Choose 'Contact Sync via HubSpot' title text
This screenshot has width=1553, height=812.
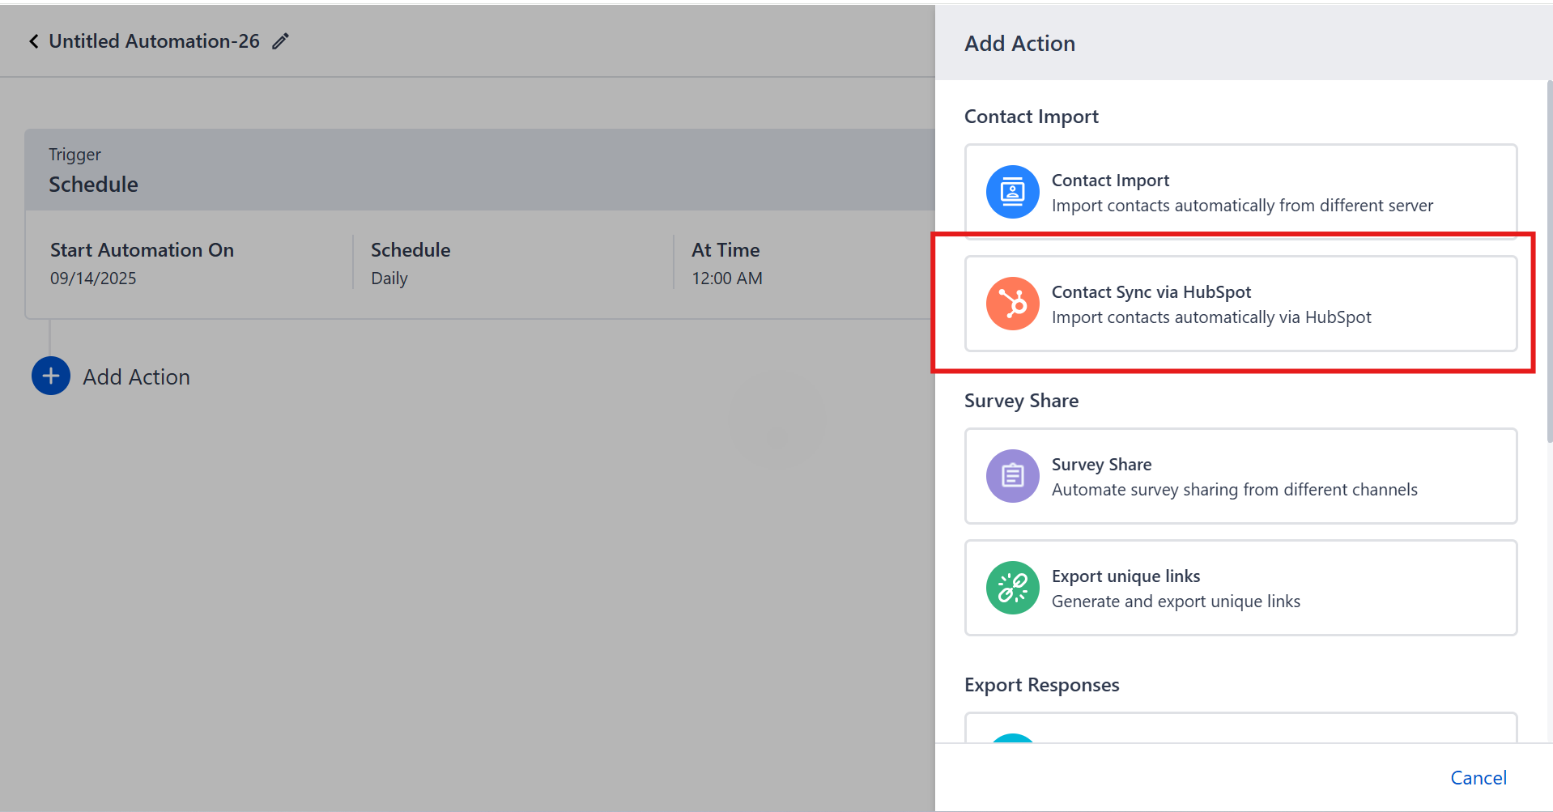pyautogui.click(x=1151, y=292)
